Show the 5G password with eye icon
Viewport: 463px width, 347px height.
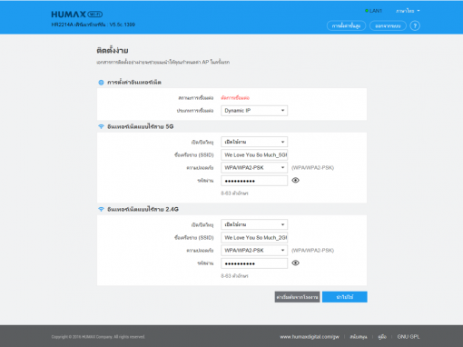click(x=295, y=181)
